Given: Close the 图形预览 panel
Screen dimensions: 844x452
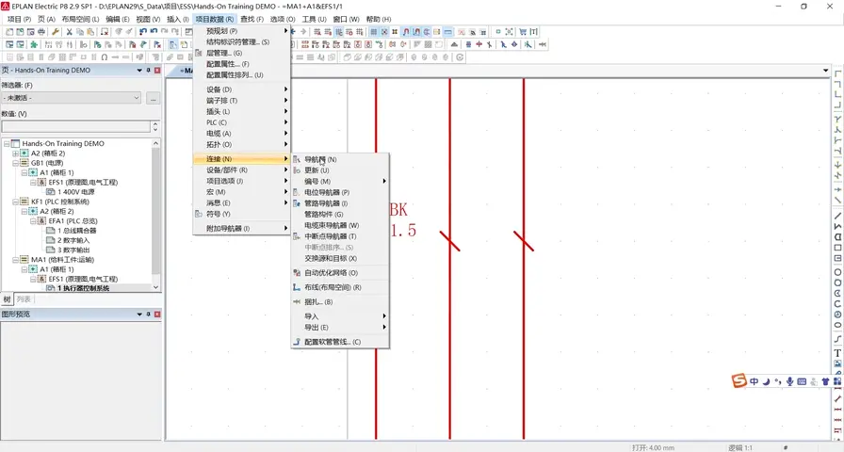Looking at the screenshot, I should pos(157,314).
